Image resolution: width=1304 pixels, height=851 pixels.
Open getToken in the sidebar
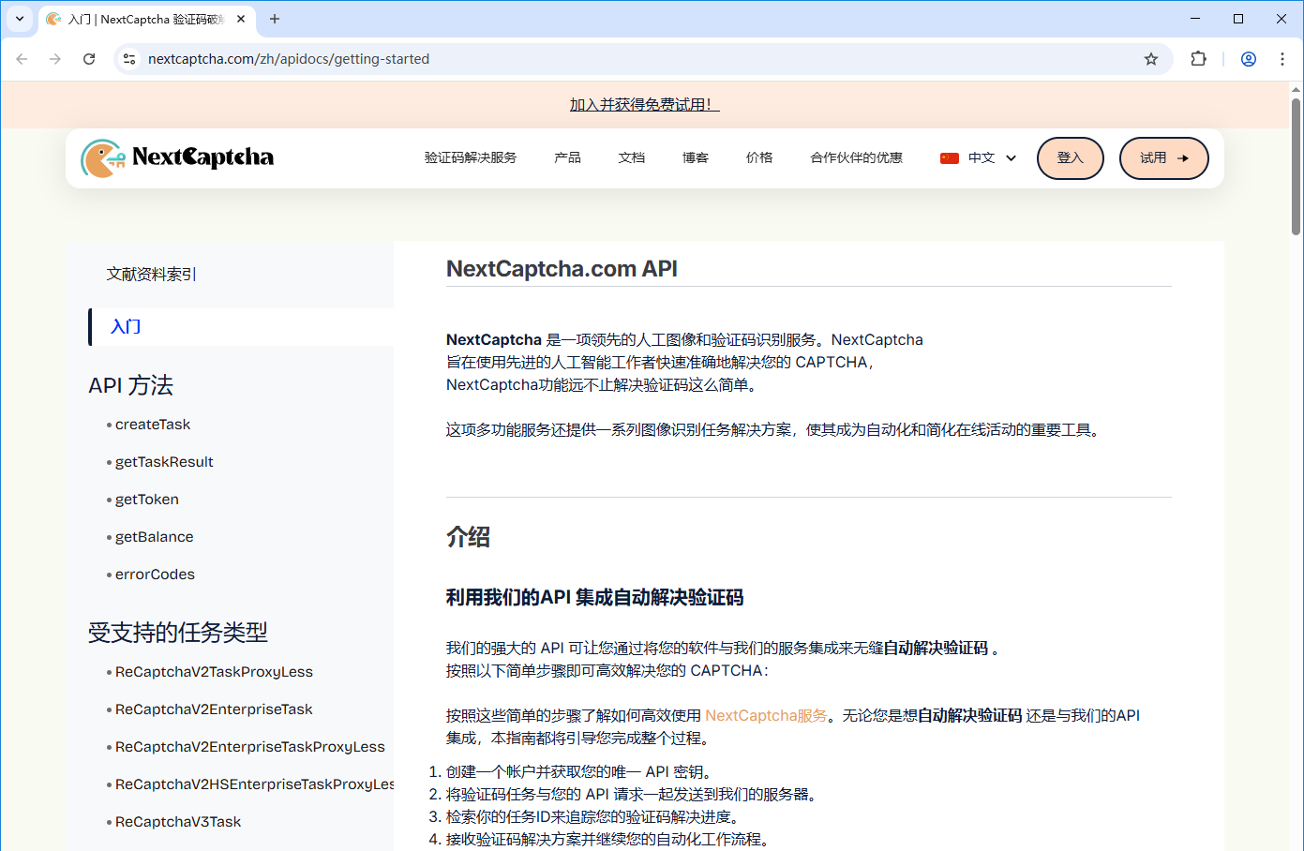(x=147, y=500)
